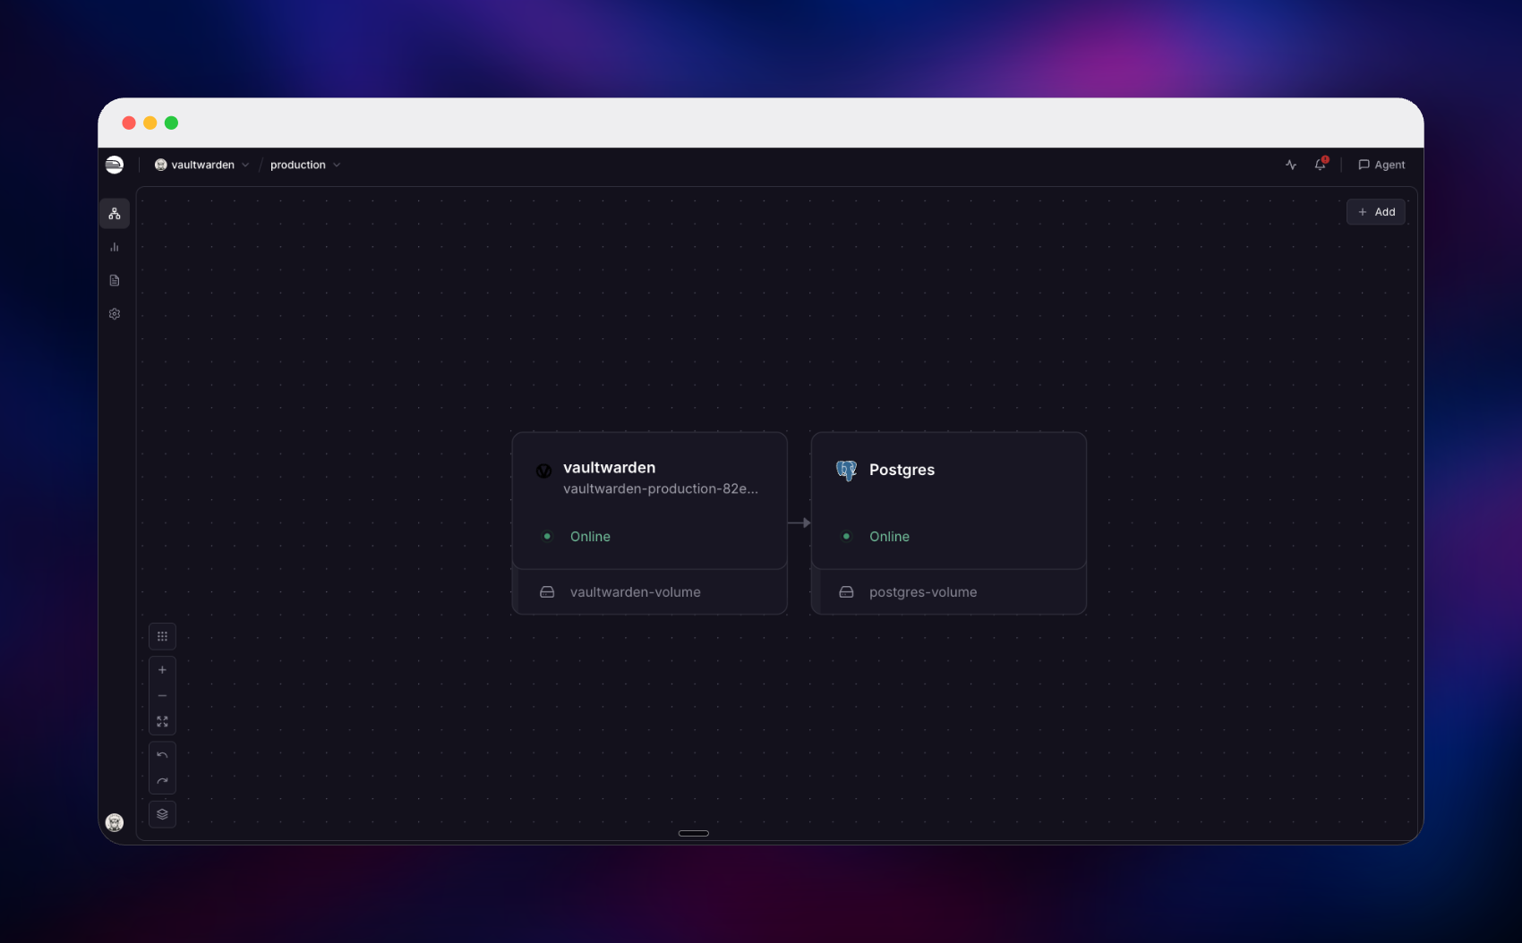The image size is (1522, 943).
Task: Click the Add button on the canvas
Action: tap(1376, 212)
